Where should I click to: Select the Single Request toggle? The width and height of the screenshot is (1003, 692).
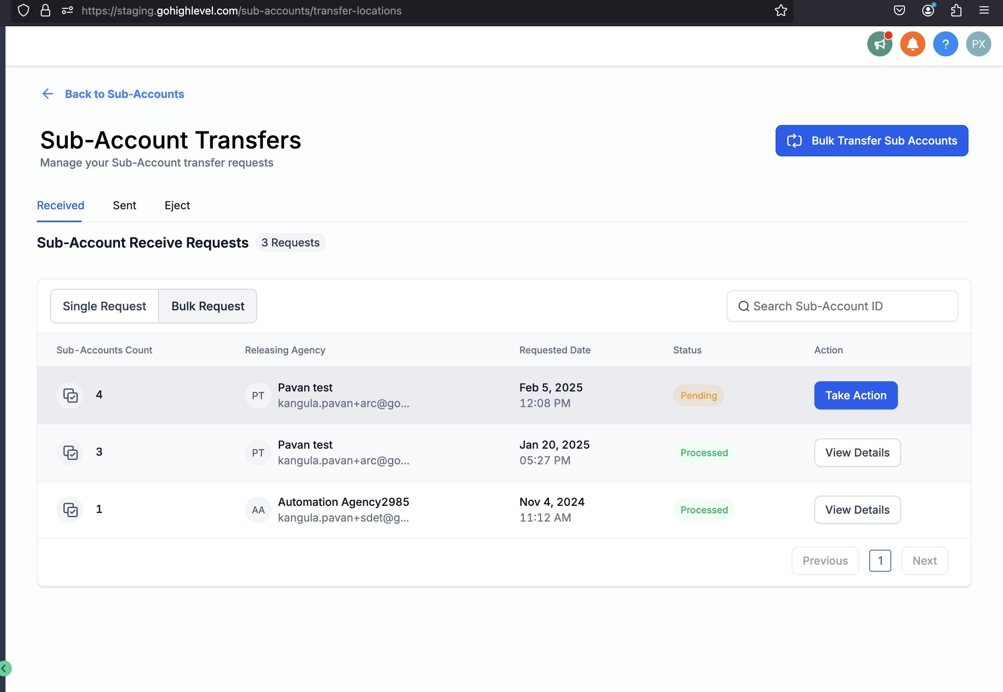coord(105,306)
